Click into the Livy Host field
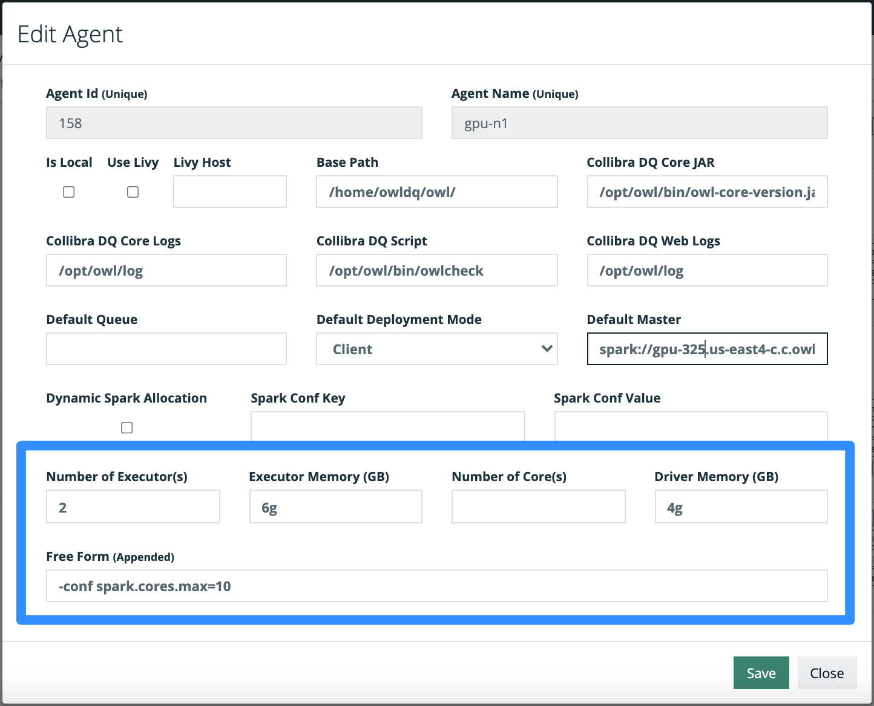The image size is (874, 706). coord(229,192)
